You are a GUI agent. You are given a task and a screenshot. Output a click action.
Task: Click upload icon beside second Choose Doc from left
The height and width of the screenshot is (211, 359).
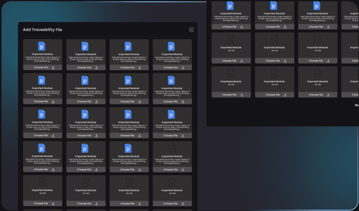click(96, 67)
